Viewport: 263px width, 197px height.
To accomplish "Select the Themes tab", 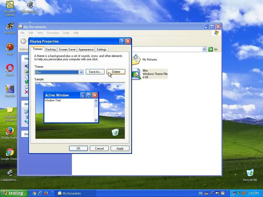I will coord(37,49).
